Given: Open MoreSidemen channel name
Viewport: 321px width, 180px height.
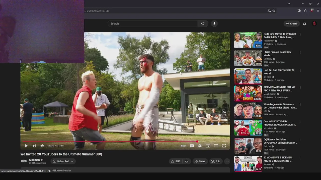Looking at the screenshot, I should [x=270, y=94].
